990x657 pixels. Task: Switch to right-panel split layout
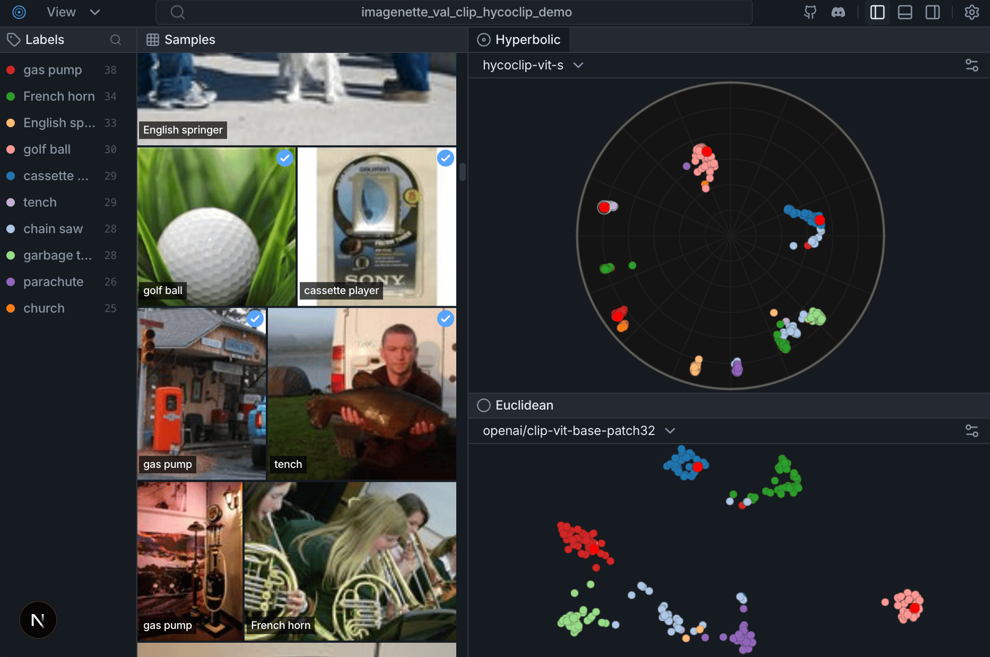[x=933, y=12]
